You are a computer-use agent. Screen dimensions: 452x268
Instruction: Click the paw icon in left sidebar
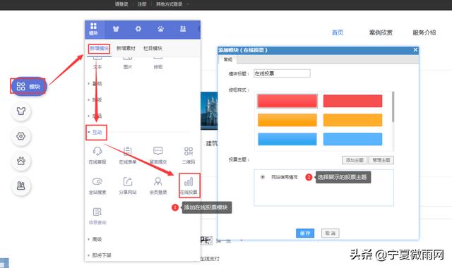(x=20, y=161)
